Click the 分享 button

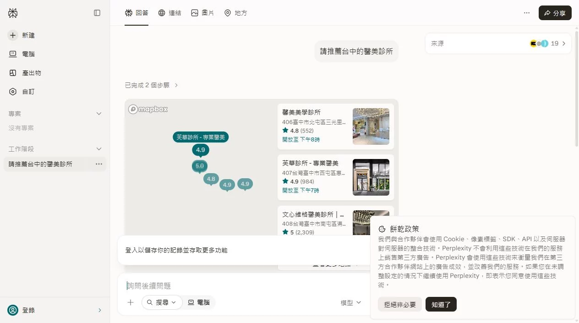point(555,13)
